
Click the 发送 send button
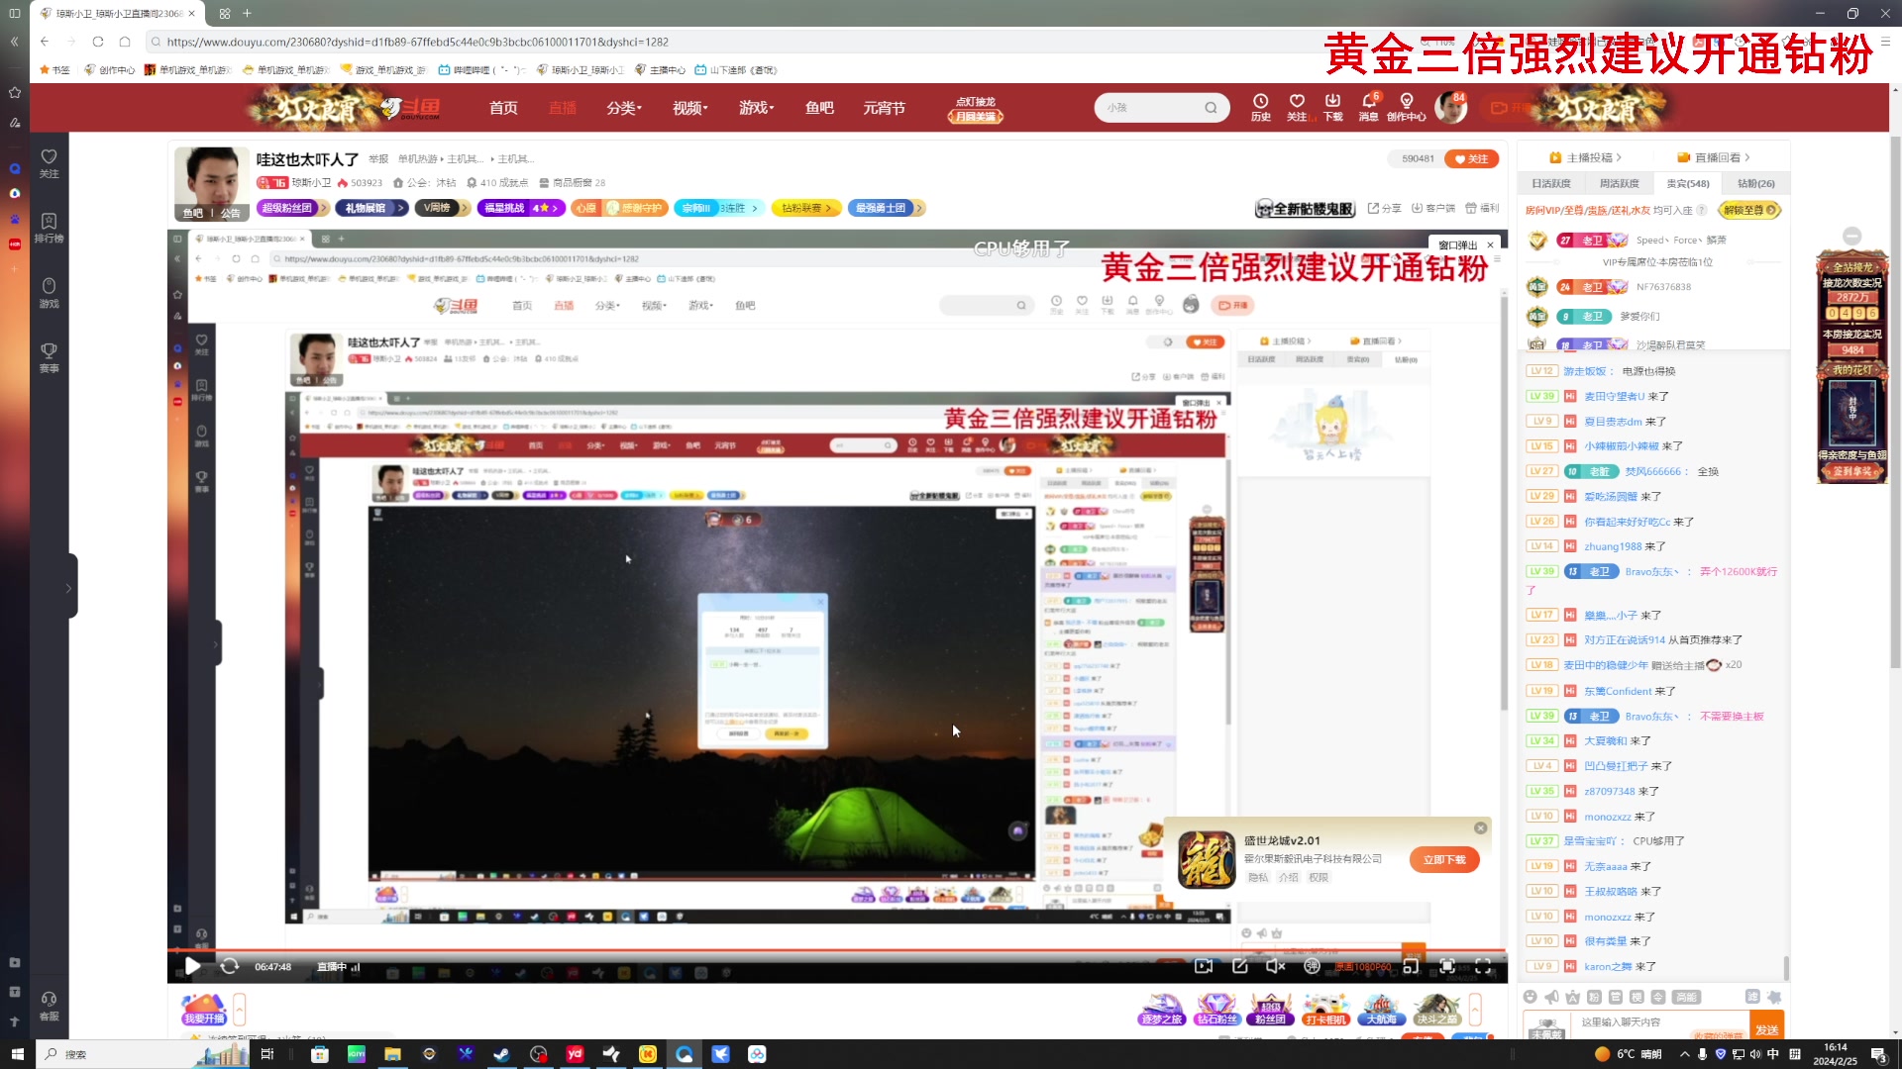(x=1768, y=1028)
